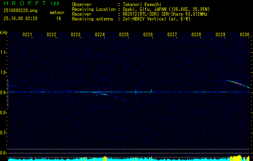Click the gray vertical range bar at left edge

(x=8, y=93)
